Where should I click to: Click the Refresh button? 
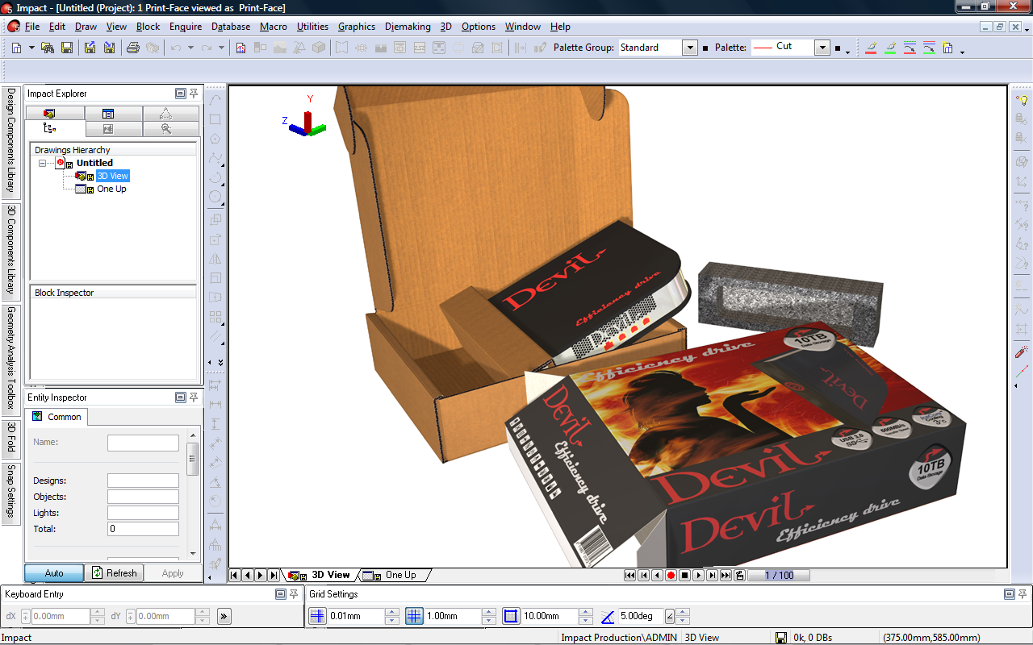point(114,573)
